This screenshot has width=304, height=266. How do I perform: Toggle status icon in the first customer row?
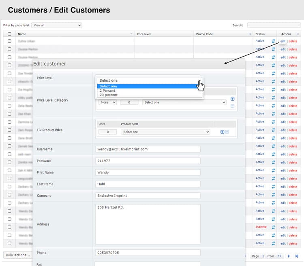[273, 41]
